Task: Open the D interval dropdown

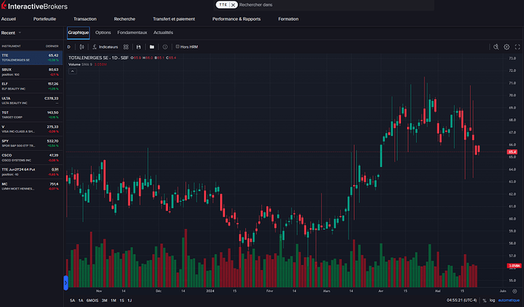Action: (69, 46)
